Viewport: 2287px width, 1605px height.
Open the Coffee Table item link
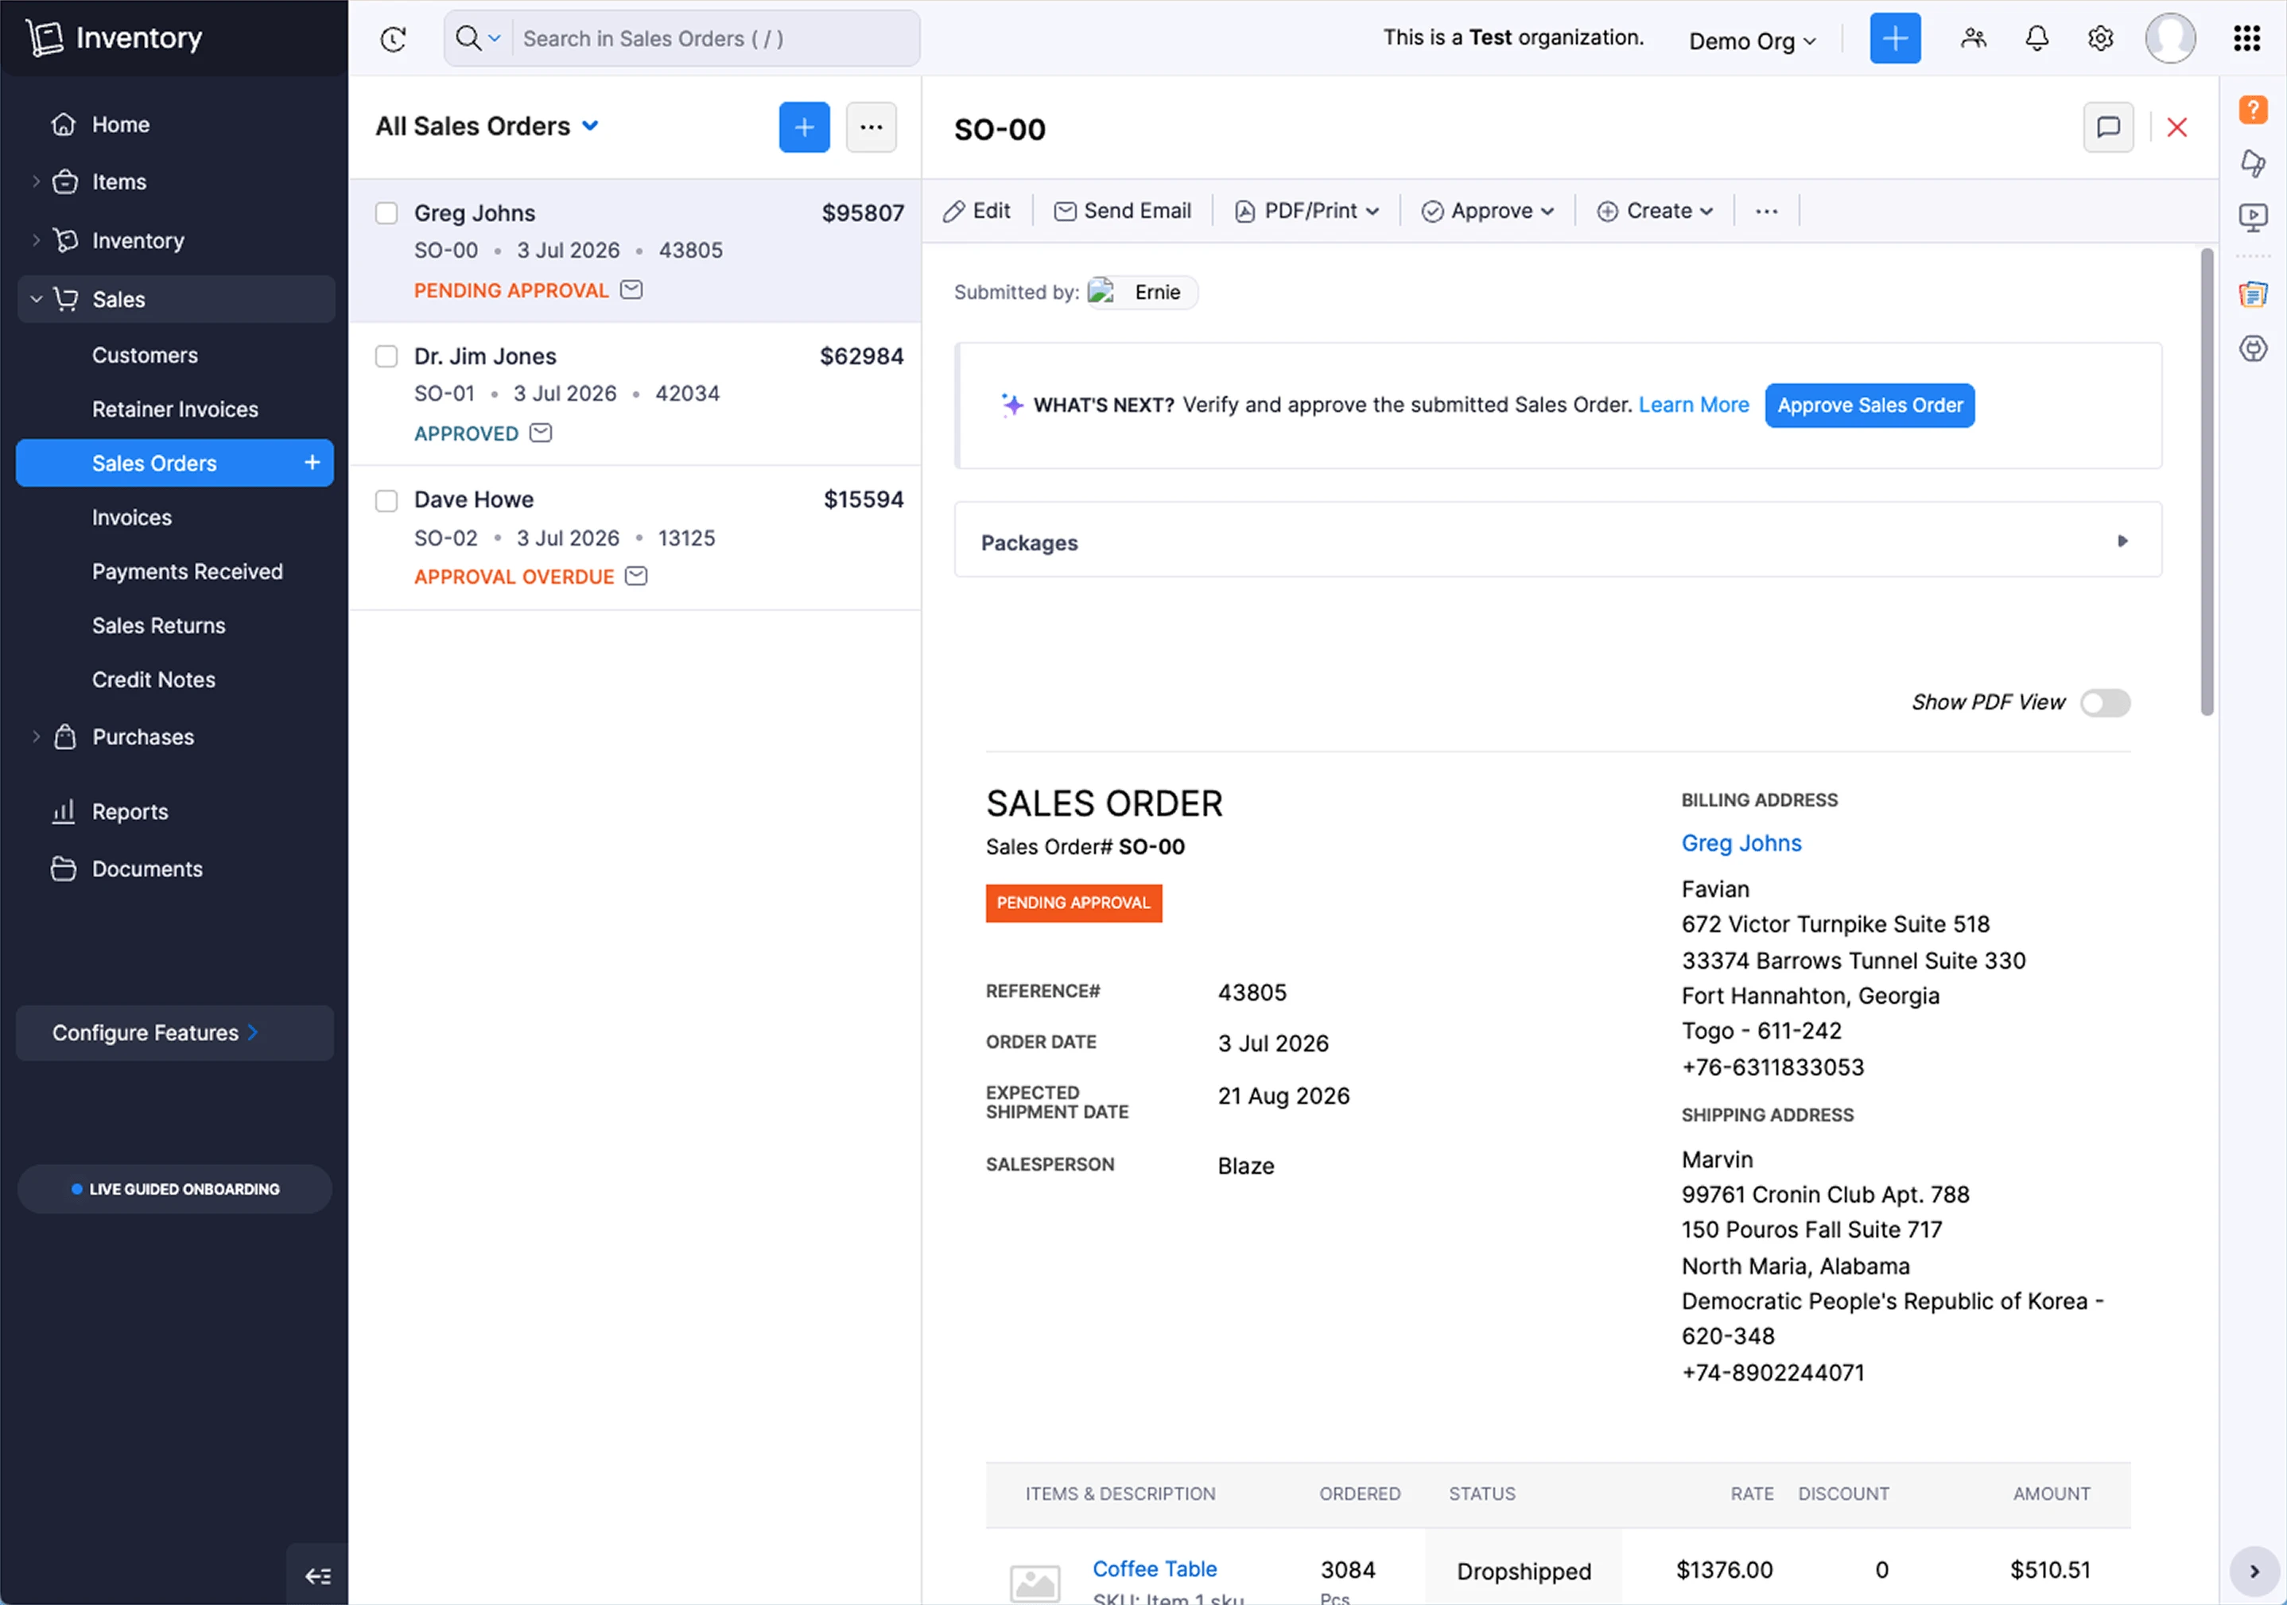pos(1155,1569)
